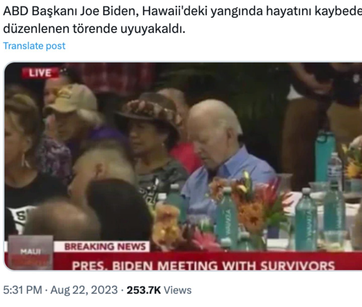Click the MAUI logo box in video
Screen dimensions: 362x307
pos(31,253)
